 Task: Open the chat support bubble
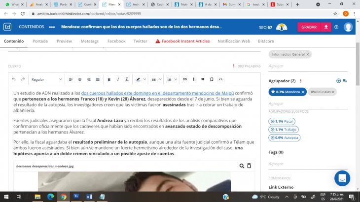342,178
